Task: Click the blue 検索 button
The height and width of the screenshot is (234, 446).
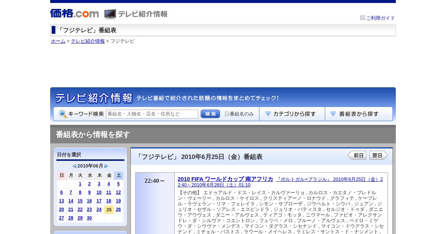Action: (210, 114)
